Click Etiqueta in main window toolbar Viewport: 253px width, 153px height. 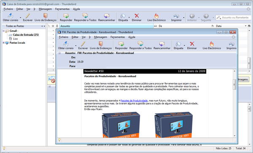click(x=123, y=17)
